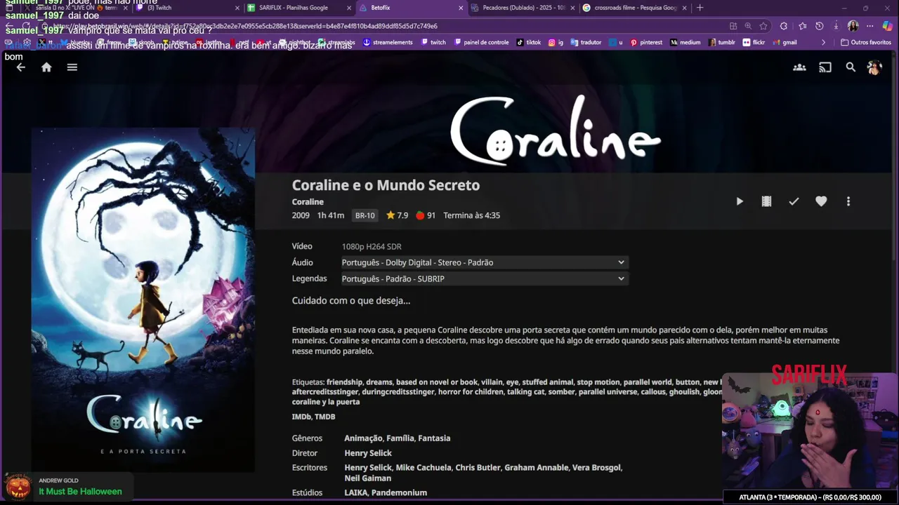Image resolution: width=899 pixels, height=505 pixels.
Task: Open the LAIKA studio link
Action: (355, 493)
